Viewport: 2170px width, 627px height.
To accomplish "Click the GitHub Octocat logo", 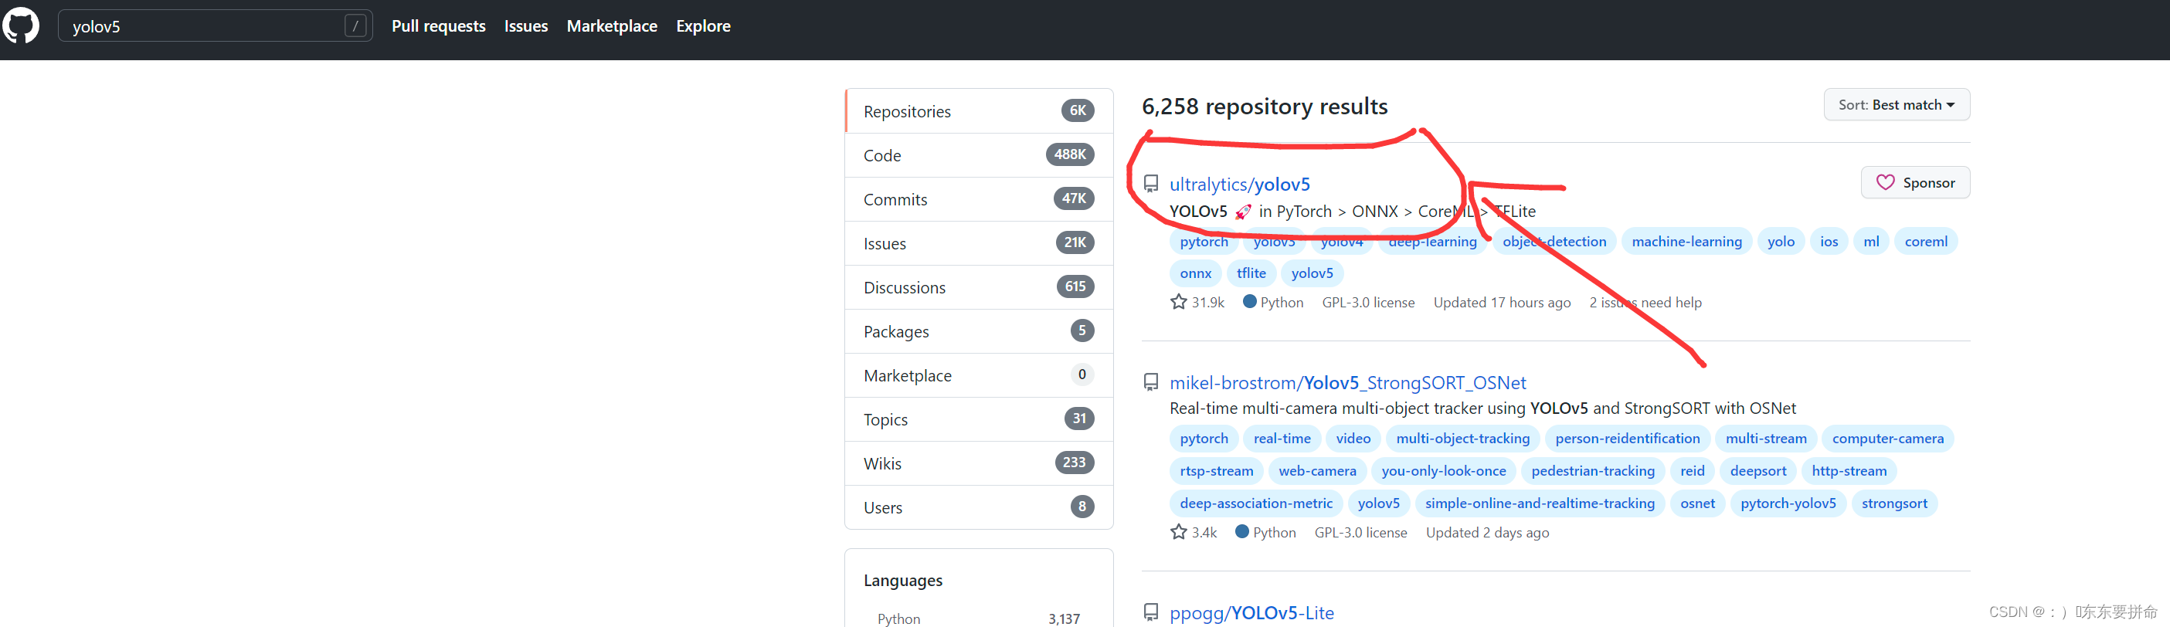I will [21, 26].
